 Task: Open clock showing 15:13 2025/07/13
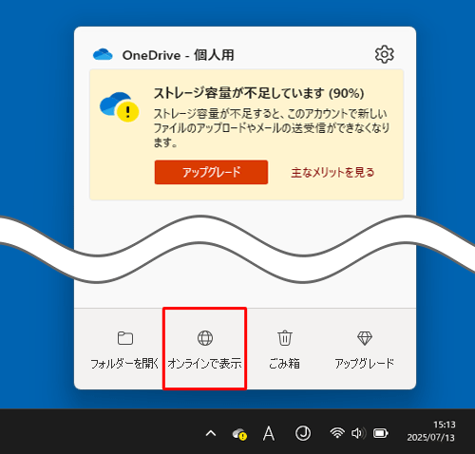430,431
